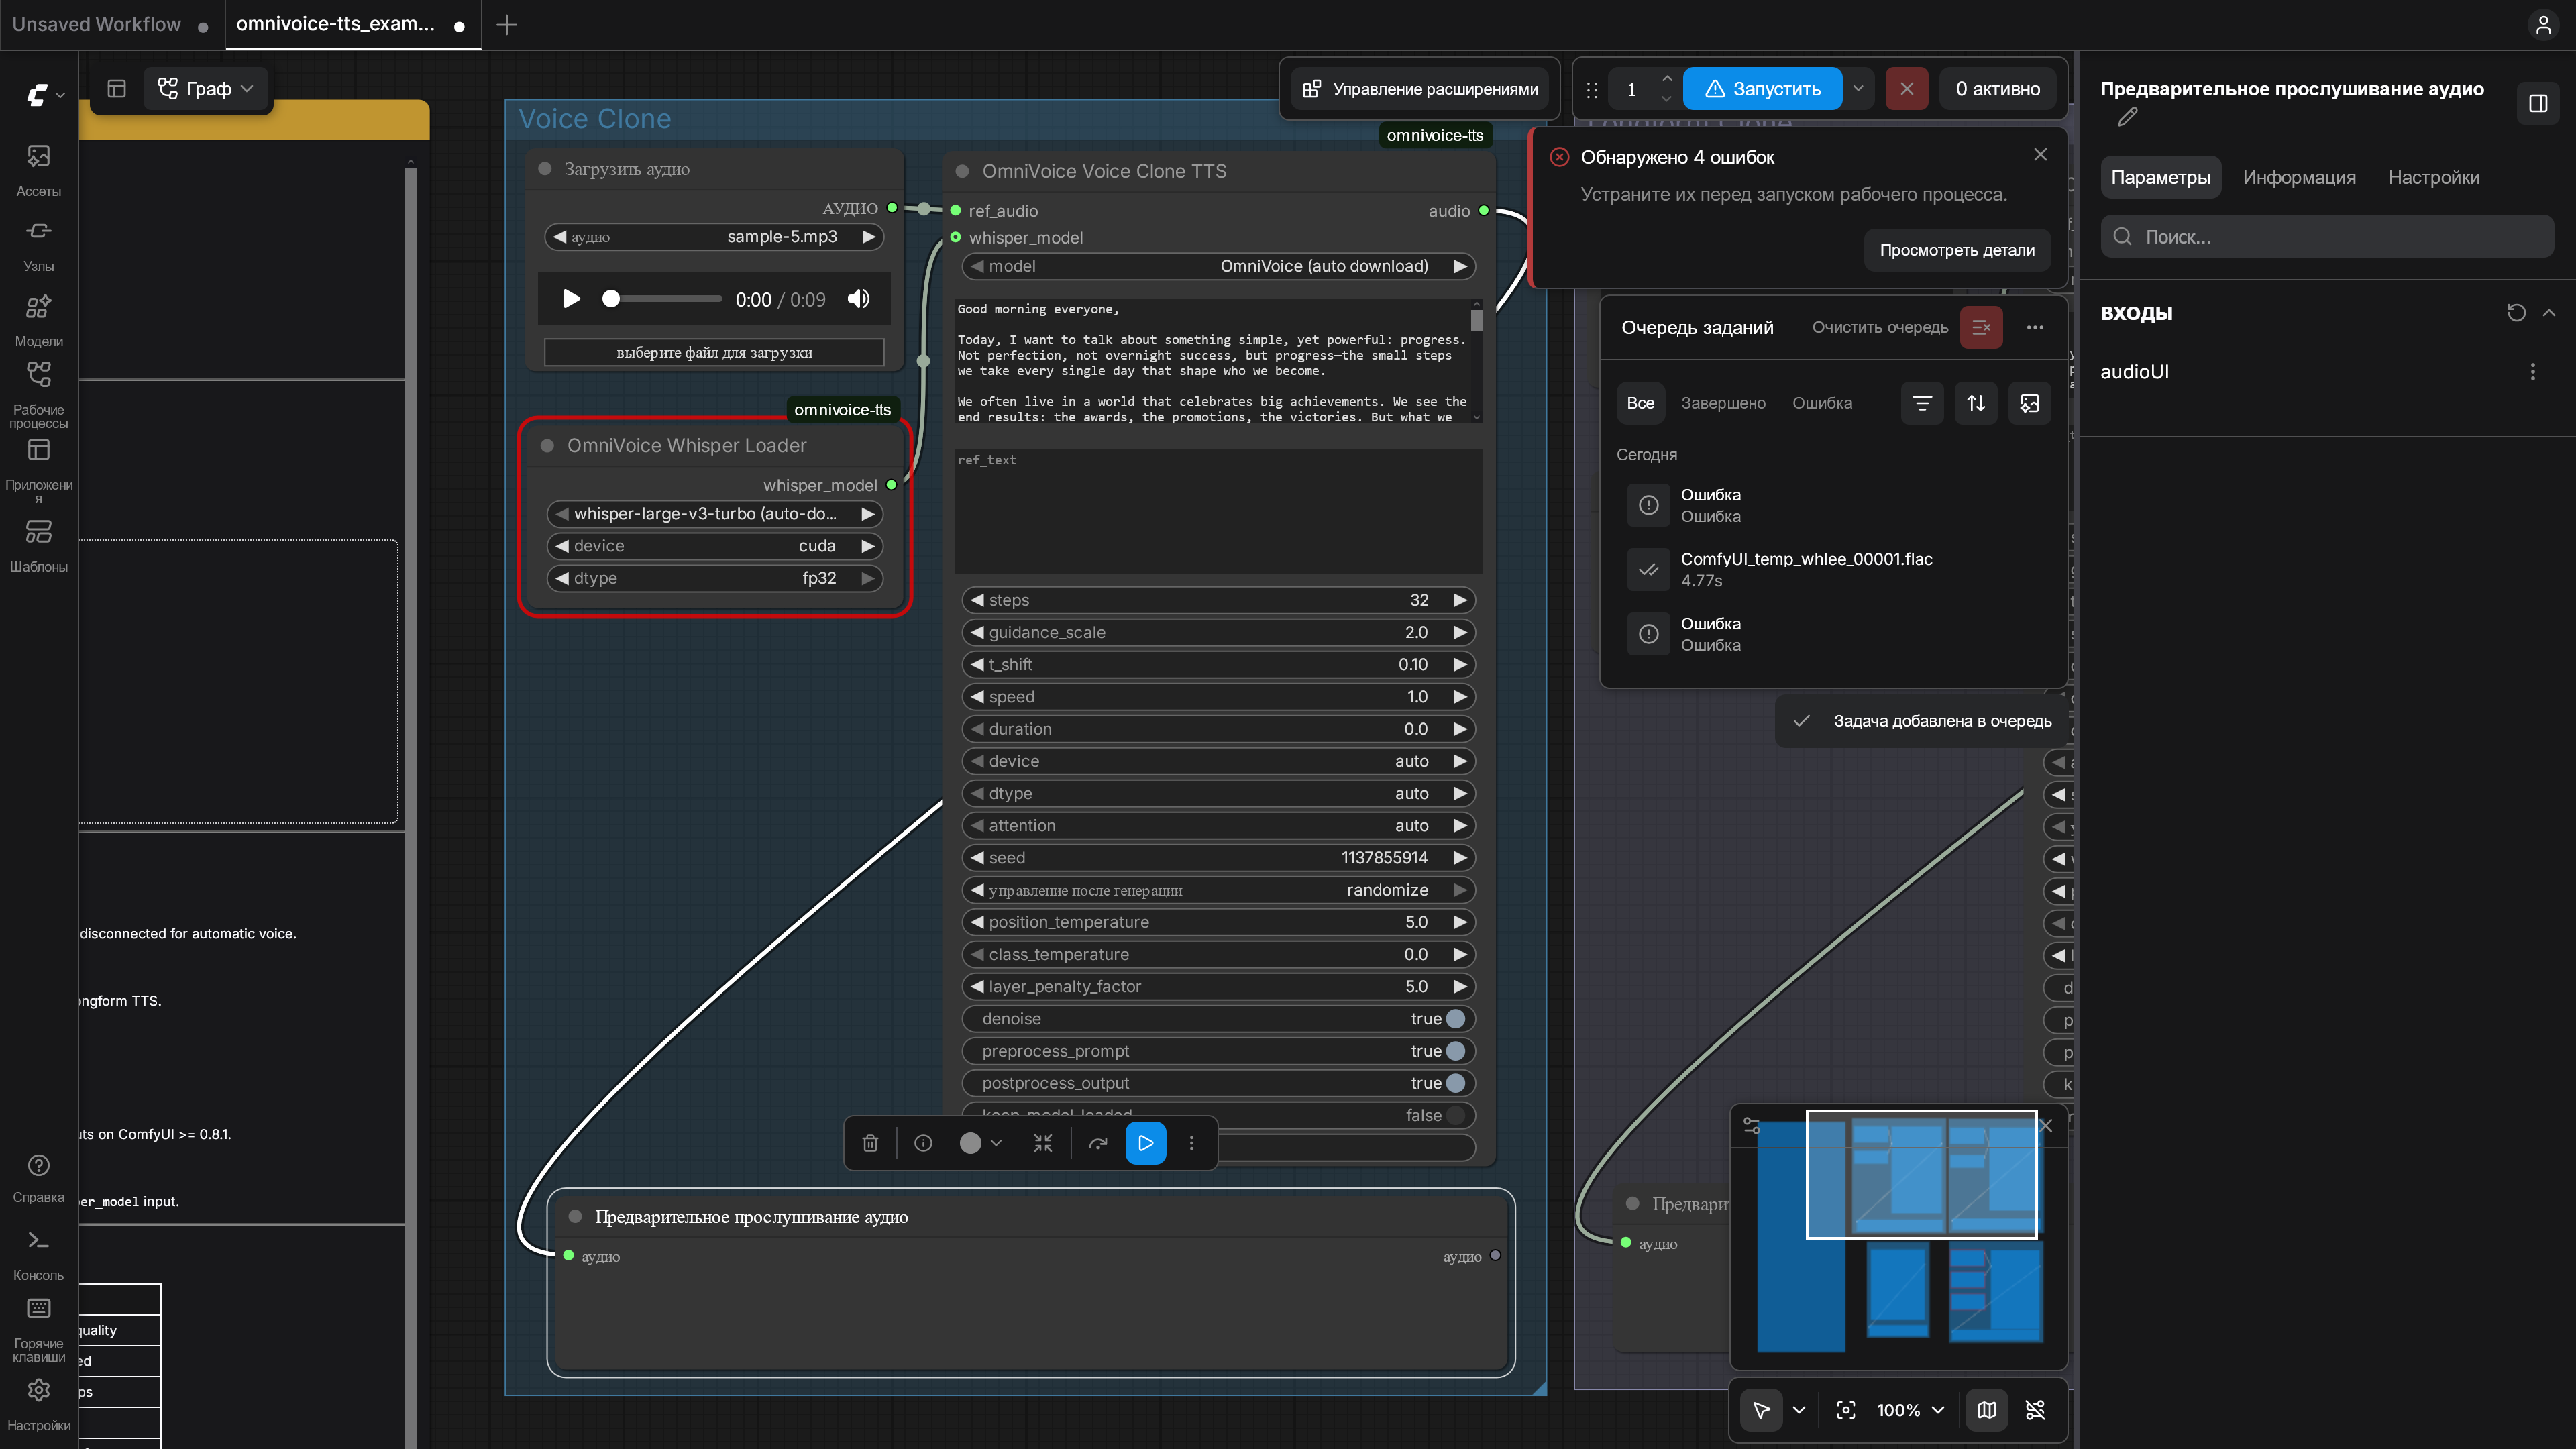The image size is (2576, 1449).
Task: Toggle the Console panel
Action: click(x=38, y=1254)
